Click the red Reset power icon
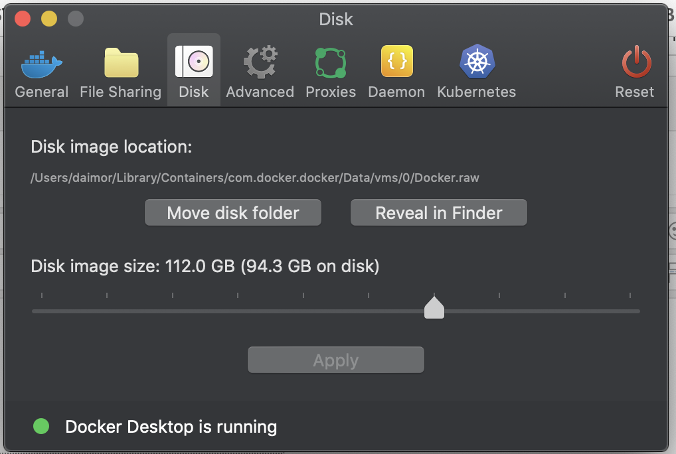 [635, 63]
